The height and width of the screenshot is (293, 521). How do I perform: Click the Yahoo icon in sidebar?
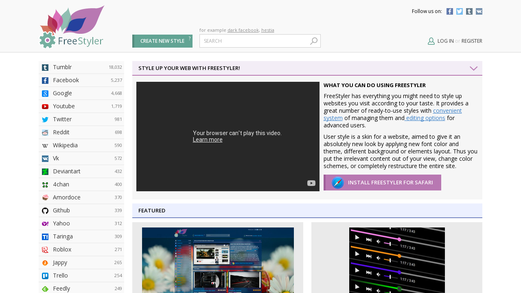pyautogui.click(x=45, y=224)
